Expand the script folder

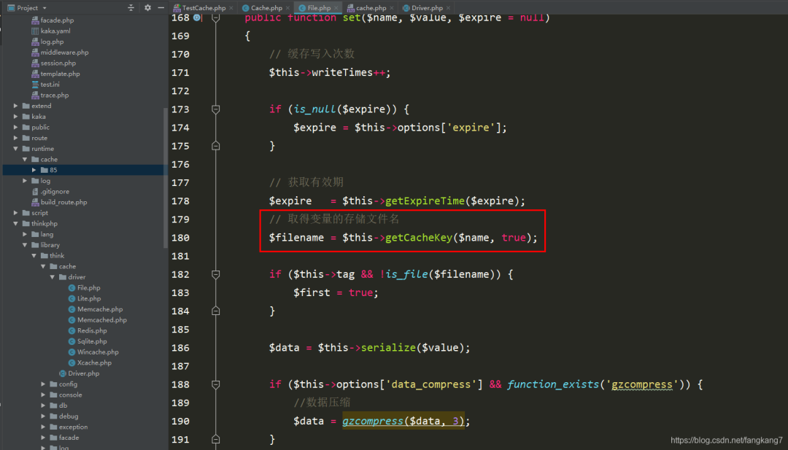[15, 213]
